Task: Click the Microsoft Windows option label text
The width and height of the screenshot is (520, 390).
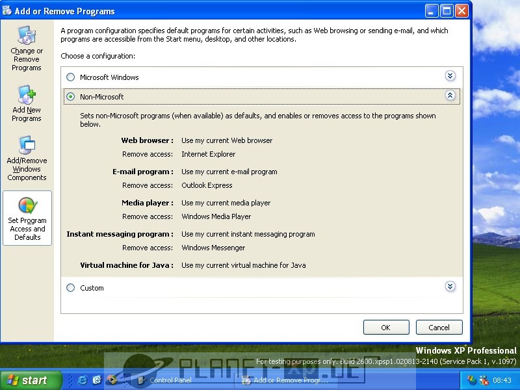Action: [109, 77]
